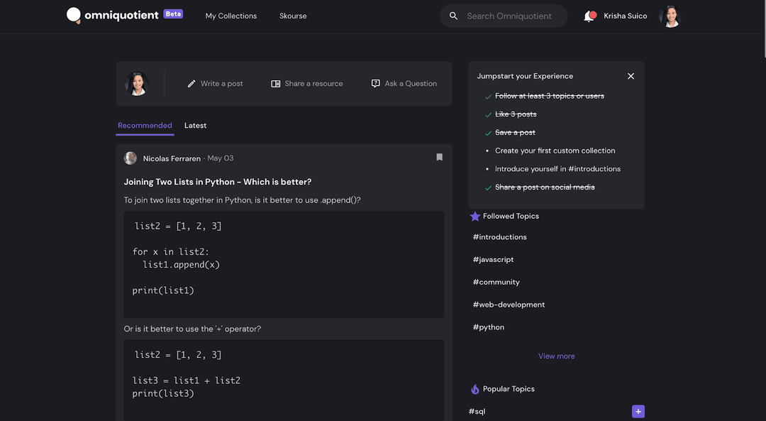Open the #python followed topic
766x421 pixels.
click(x=489, y=327)
